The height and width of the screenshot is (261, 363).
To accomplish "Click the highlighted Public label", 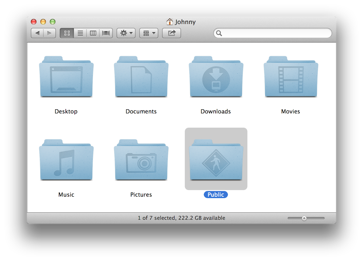I will tap(216, 195).
